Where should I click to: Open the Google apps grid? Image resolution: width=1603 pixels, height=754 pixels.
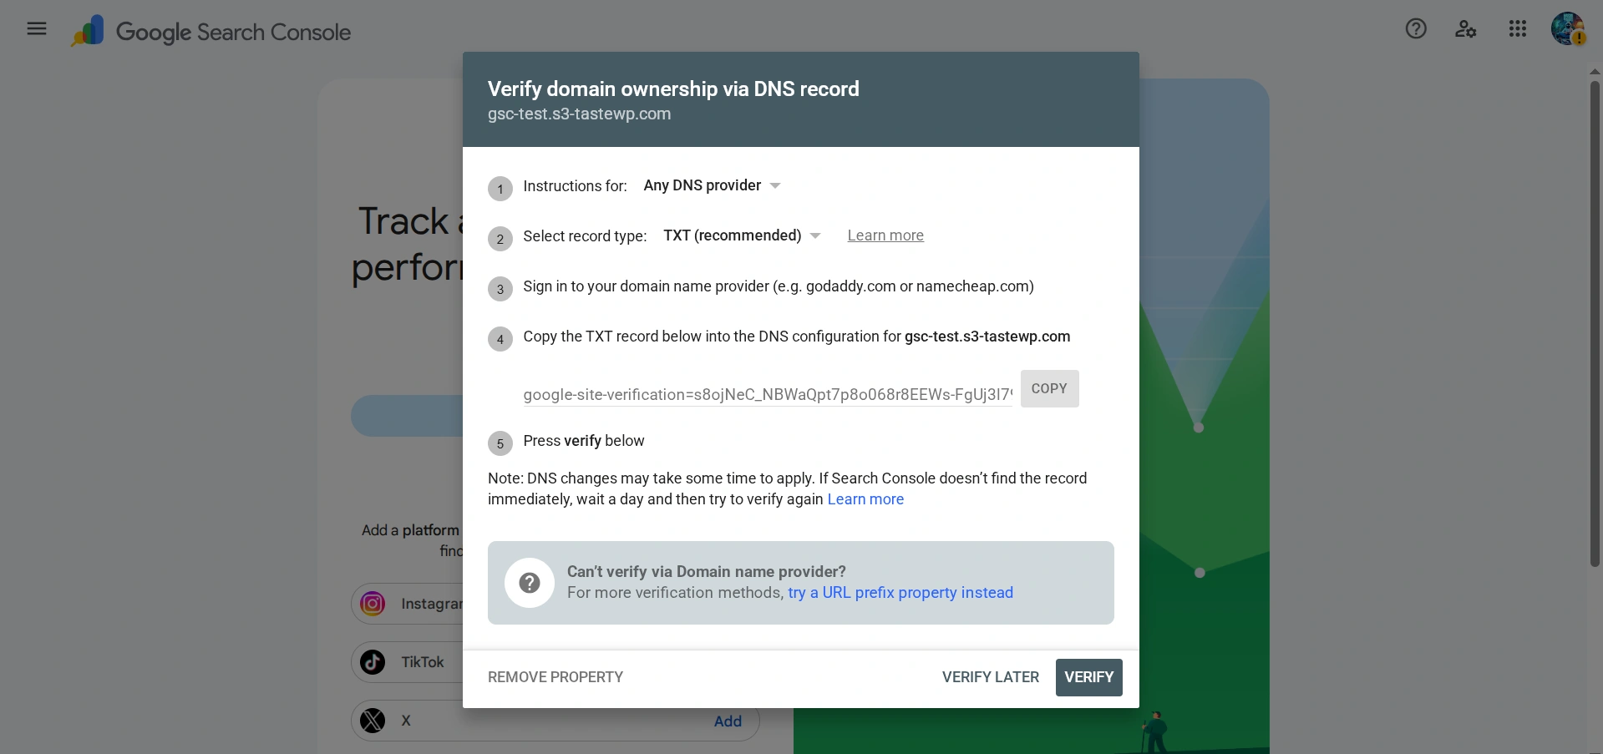click(x=1518, y=29)
